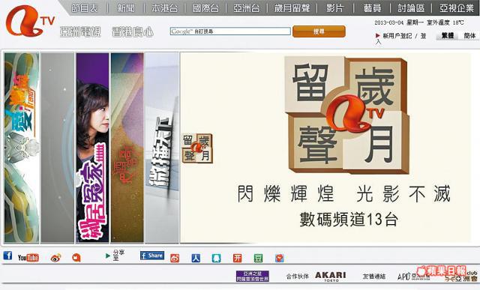Open 討論區 in top navigation
Viewport: 480px width, 290px height.
411,8
